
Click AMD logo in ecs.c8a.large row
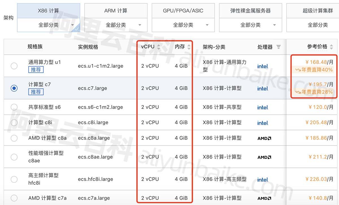pyautogui.click(x=264, y=138)
